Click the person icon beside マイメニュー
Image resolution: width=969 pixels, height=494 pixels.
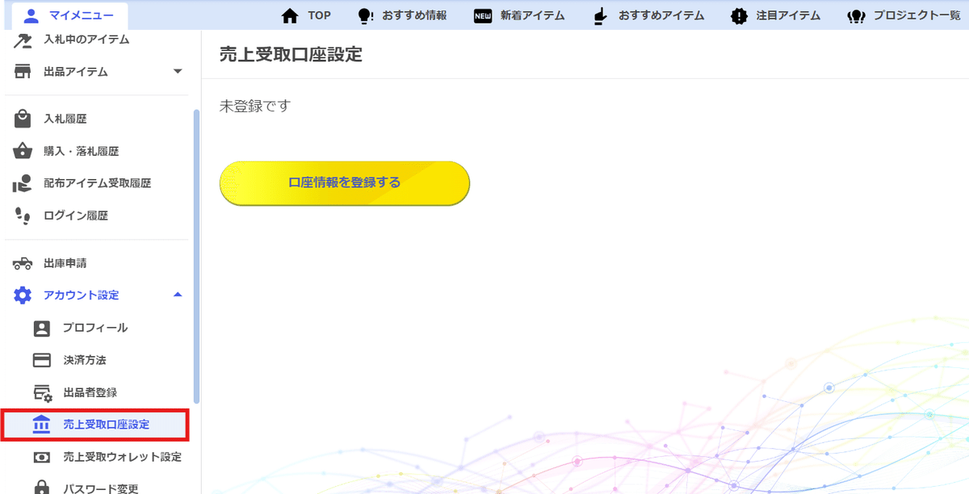pos(31,15)
